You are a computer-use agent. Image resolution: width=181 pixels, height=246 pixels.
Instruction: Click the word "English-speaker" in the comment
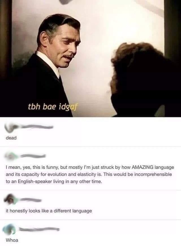(x=34, y=182)
